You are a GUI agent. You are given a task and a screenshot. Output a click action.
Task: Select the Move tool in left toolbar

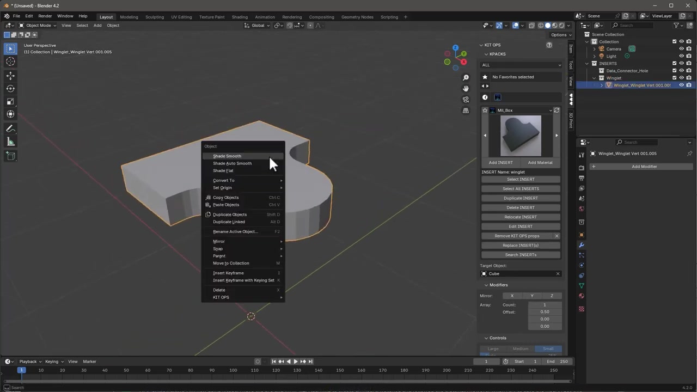[x=10, y=76]
